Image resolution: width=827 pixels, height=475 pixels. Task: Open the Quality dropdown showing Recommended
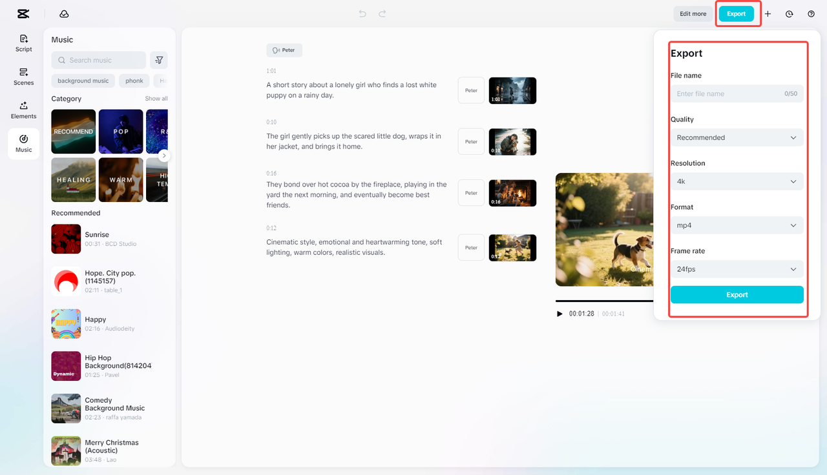point(737,137)
